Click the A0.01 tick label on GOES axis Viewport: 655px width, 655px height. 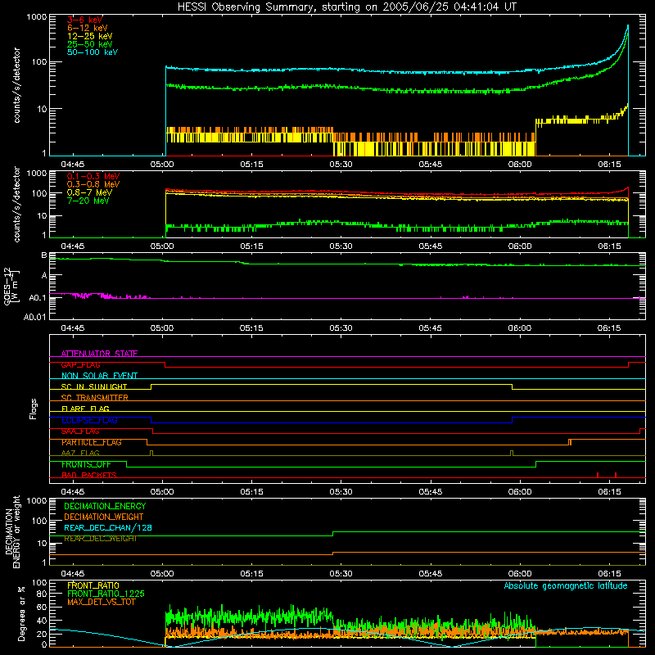[34, 317]
